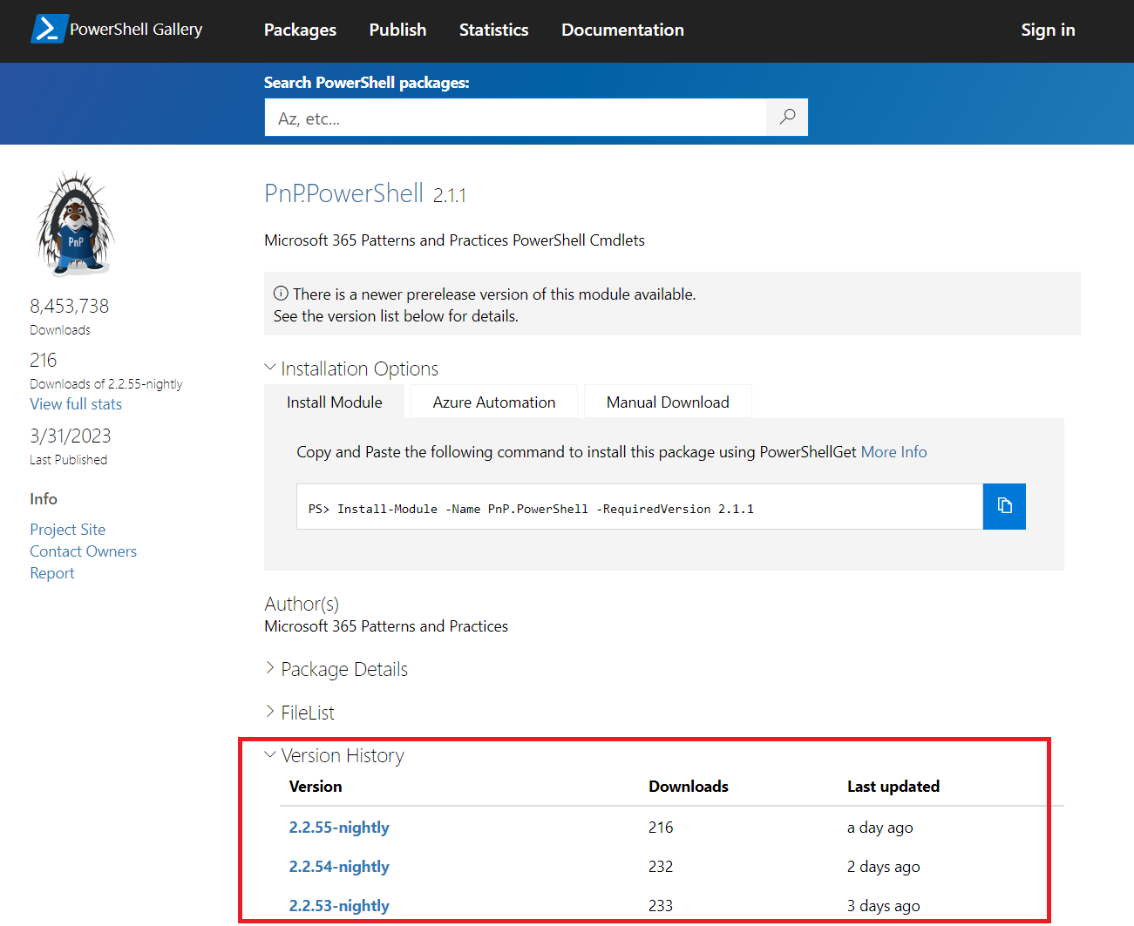The height and width of the screenshot is (926, 1134).
Task: Switch to the Azure Automation tab
Action: point(493,402)
